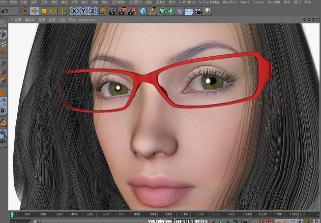The width and height of the screenshot is (321, 223).
Task: Click timeline frame 1000 marker
Action: coord(168,214)
